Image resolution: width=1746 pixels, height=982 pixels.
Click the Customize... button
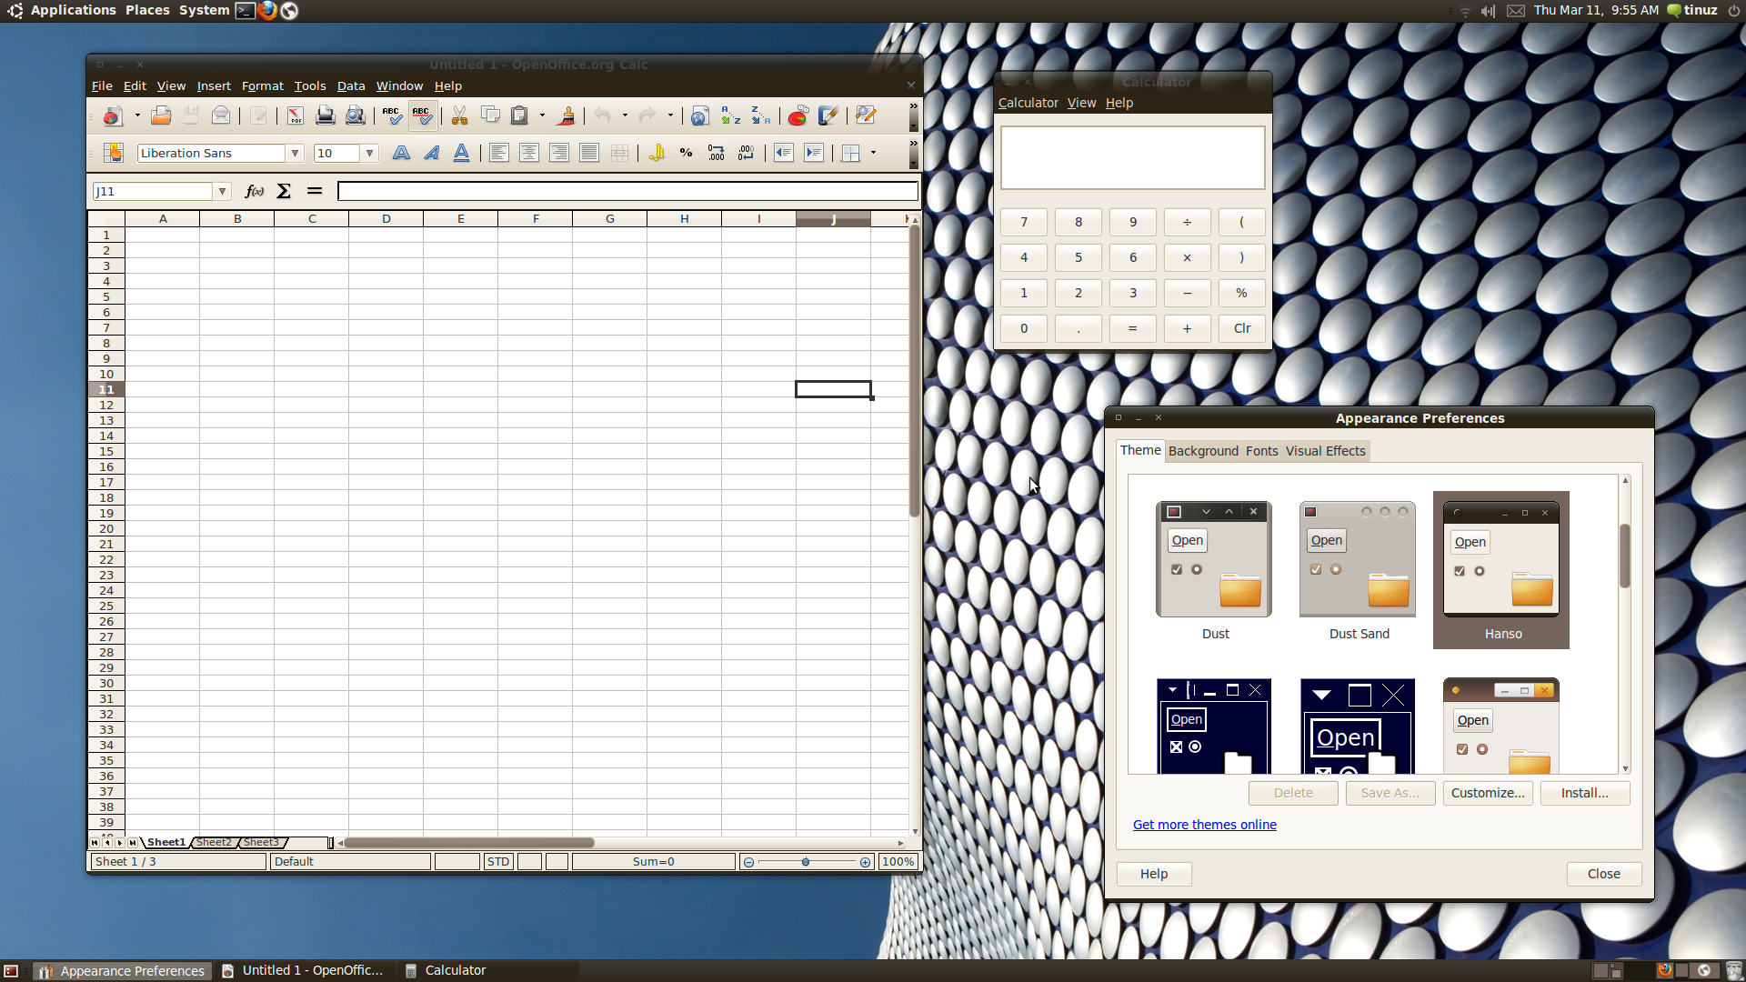pos(1488,793)
